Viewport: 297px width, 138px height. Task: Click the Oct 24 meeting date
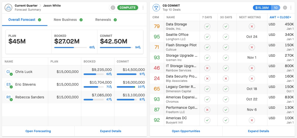[252, 37]
